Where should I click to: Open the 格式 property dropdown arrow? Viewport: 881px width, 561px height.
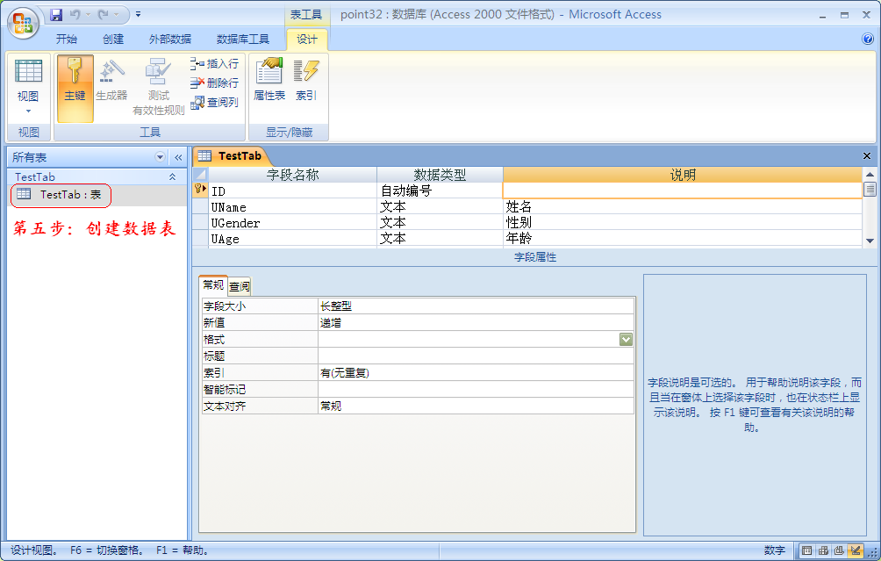626,339
